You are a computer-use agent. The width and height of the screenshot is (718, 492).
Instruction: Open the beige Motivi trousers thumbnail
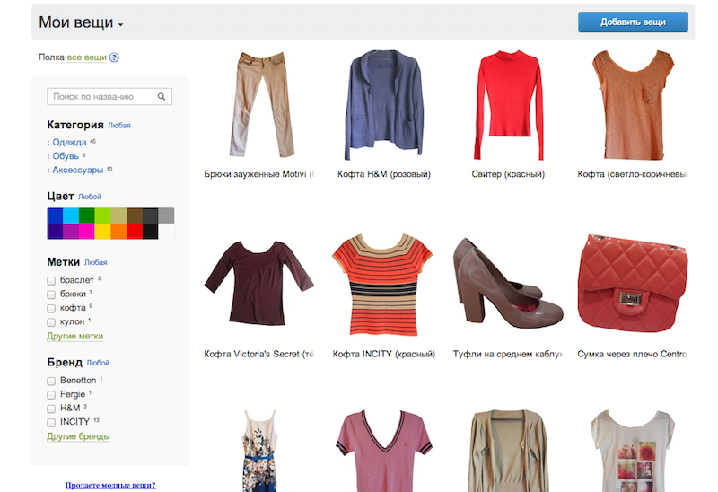261,104
